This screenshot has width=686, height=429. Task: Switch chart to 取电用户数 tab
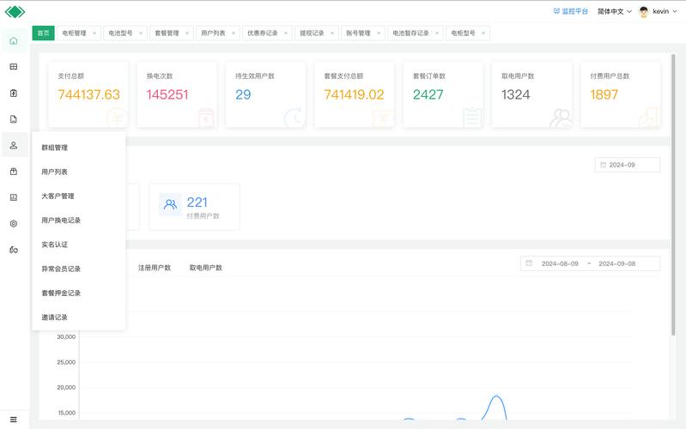205,268
